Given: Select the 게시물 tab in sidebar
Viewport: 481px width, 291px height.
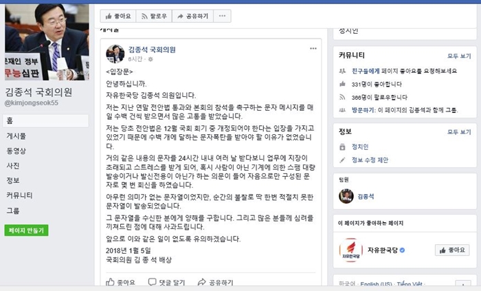Looking at the screenshot, I should pos(16,136).
